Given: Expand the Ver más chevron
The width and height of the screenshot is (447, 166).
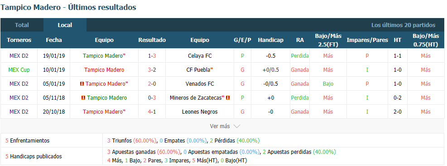Looking at the screenshot, I should (237, 126).
